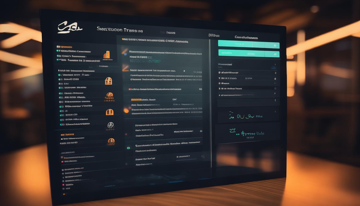Viewport: 360px width, 206px height.
Task: Click the orange dome icon in sidebar
Action: 110,96
